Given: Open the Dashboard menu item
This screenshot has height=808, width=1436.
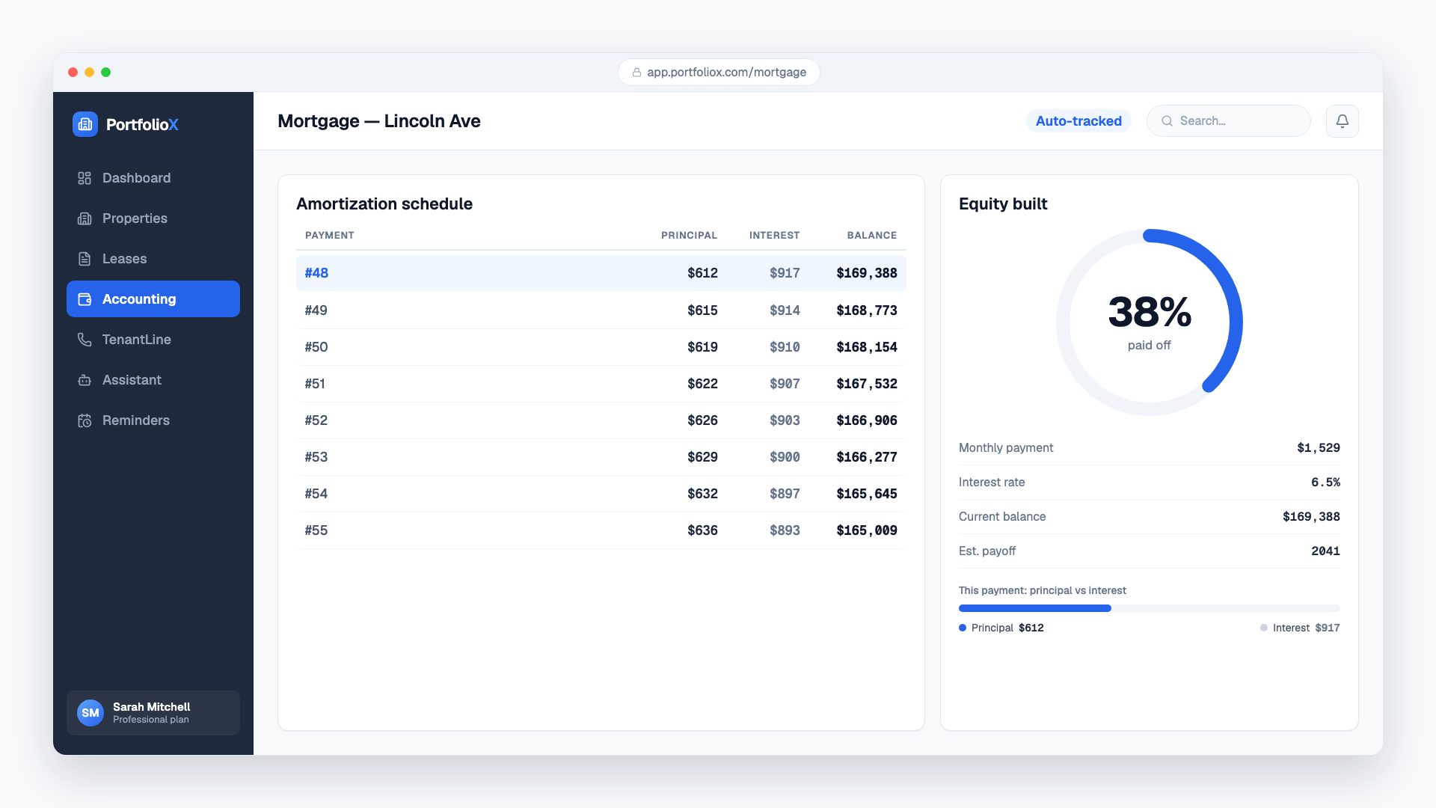Looking at the screenshot, I should point(153,178).
